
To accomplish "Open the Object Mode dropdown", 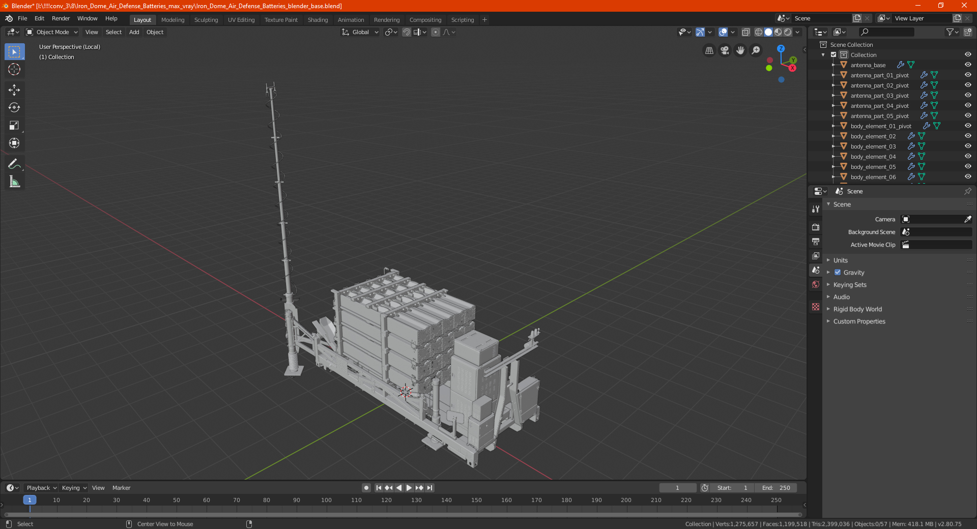I will (x=52, y=32).
